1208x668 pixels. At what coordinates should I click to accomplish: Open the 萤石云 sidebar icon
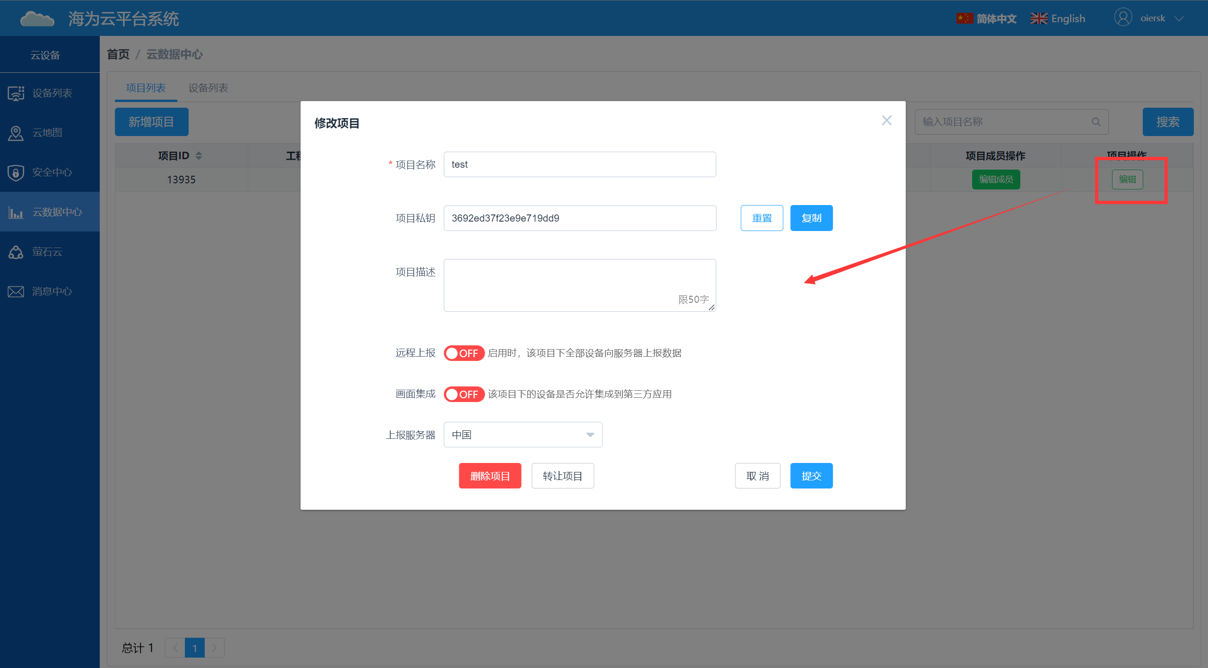coord(16,252)
